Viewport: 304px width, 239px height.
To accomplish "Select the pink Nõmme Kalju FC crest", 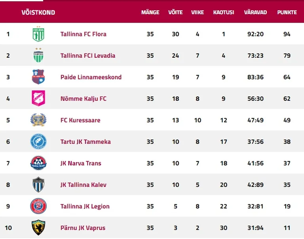I will 38,98.
